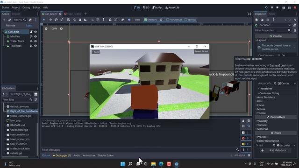Click the Add Metadata button

(275, 150)
